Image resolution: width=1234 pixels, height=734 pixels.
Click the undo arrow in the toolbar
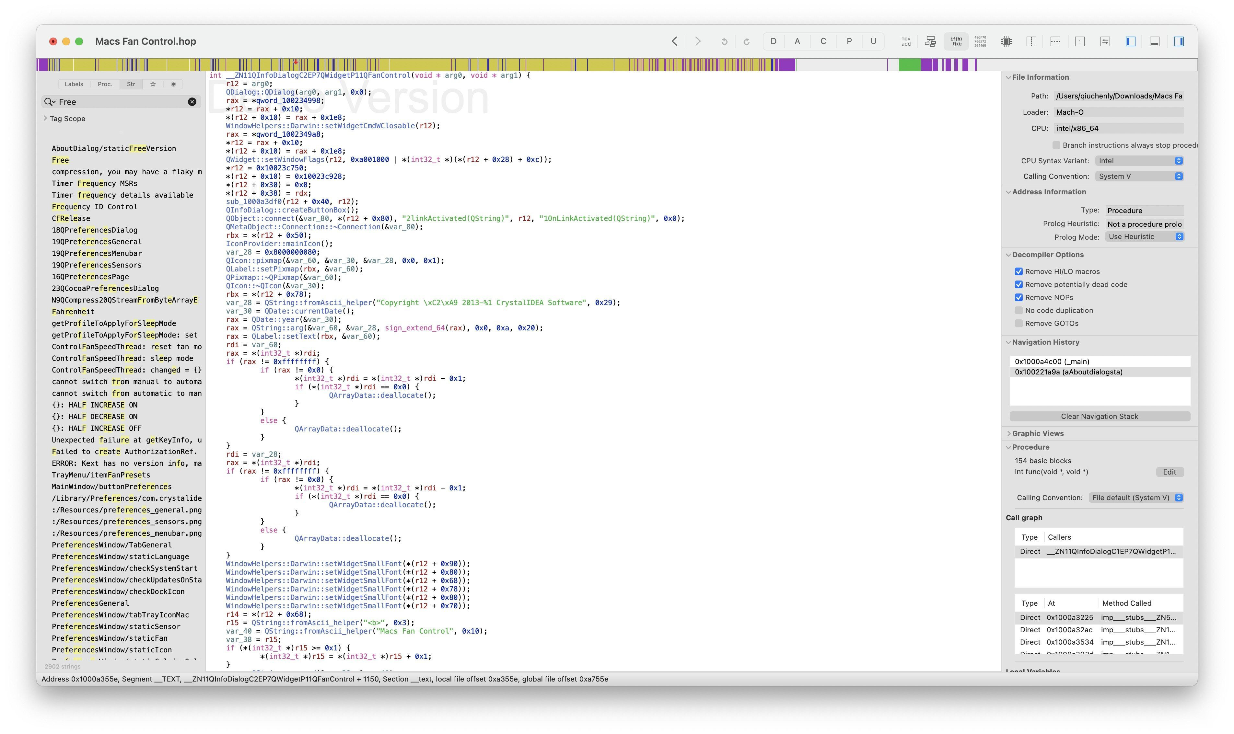(x=724, y=41)
